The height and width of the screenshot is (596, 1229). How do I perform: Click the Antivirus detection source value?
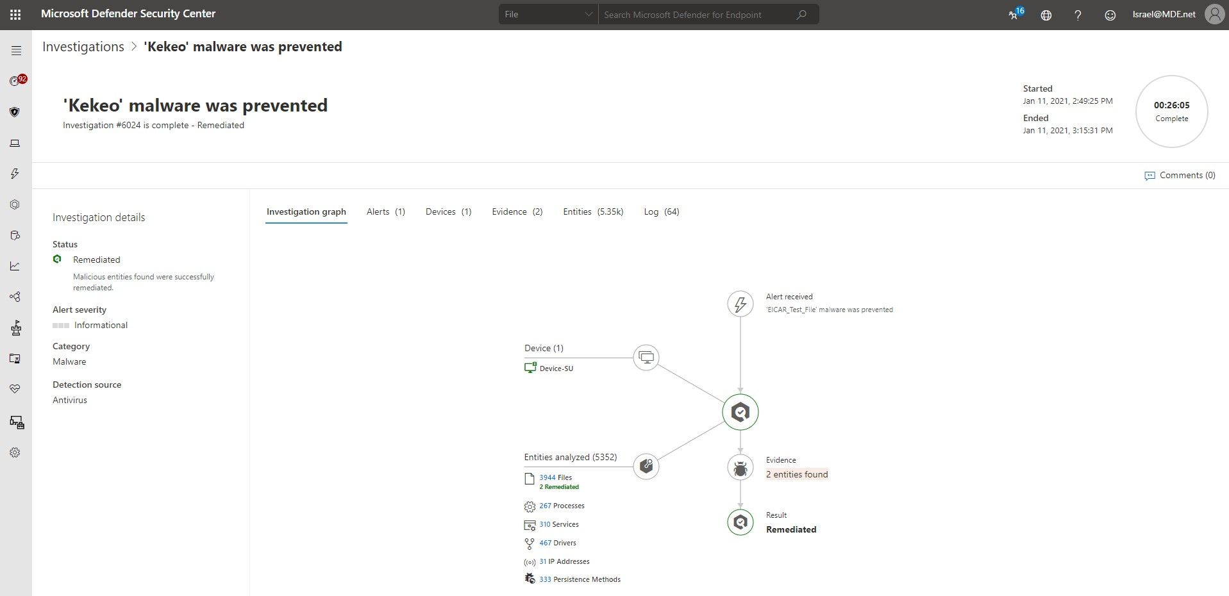pos(70,400)
